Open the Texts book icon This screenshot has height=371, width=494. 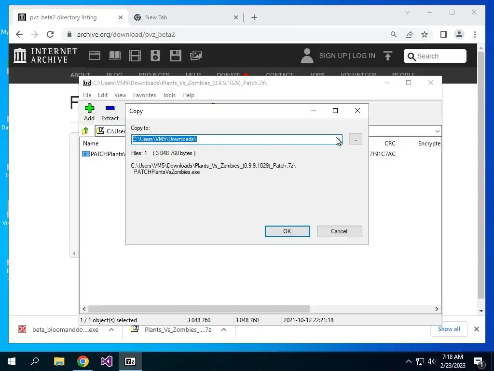click(x=115, y=56)
